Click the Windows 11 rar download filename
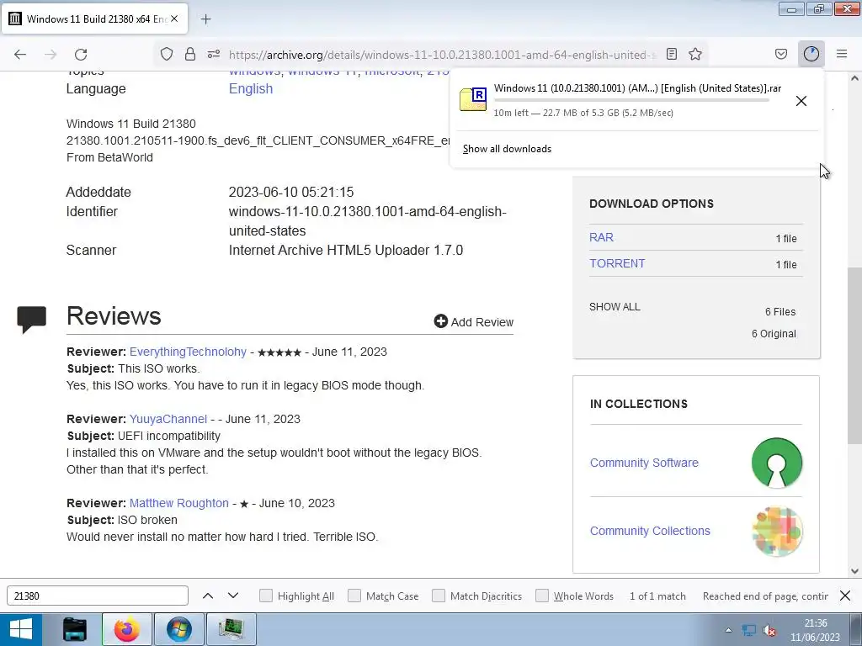This screenshot has width=862, height=646. point(637,87)
